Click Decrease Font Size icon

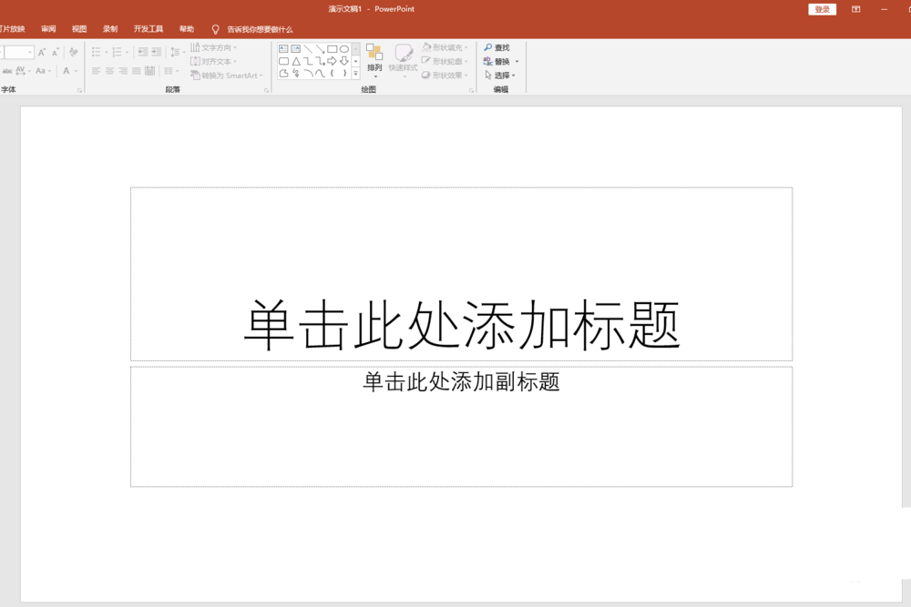tap(56, 53)
